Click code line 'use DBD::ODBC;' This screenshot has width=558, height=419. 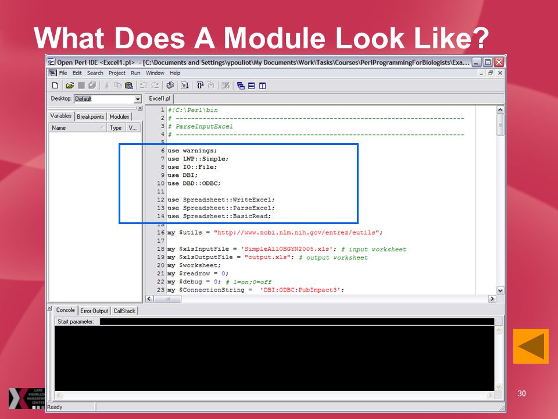pos(194,183)
